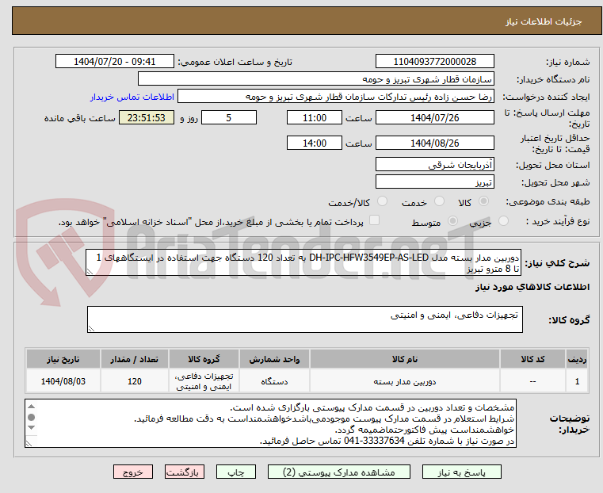This screenshot has width=603, height=493.
Task: Click the buyer notes scroll up arrow
Action: pos(32,407)
